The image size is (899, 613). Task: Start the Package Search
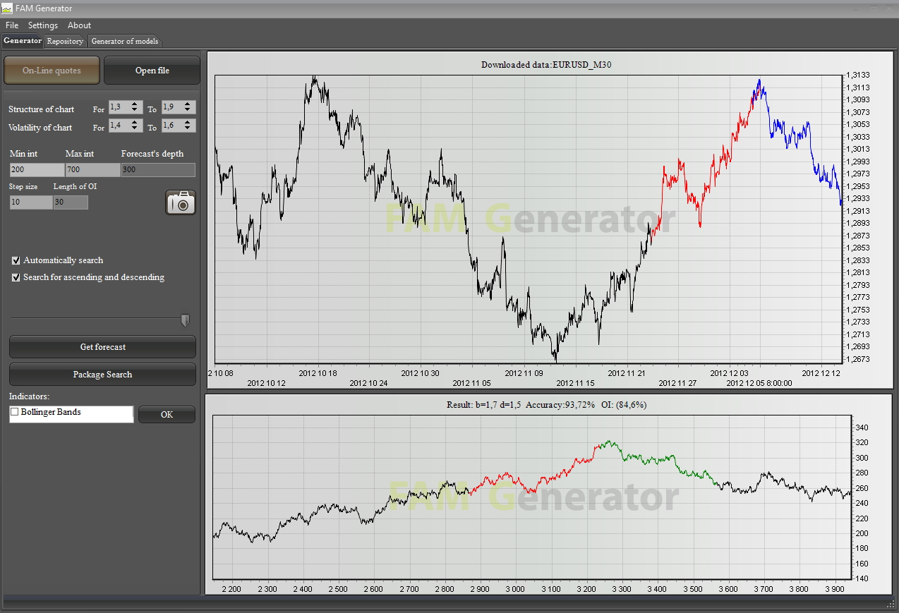pyautogui.click(x=102, y=375)
